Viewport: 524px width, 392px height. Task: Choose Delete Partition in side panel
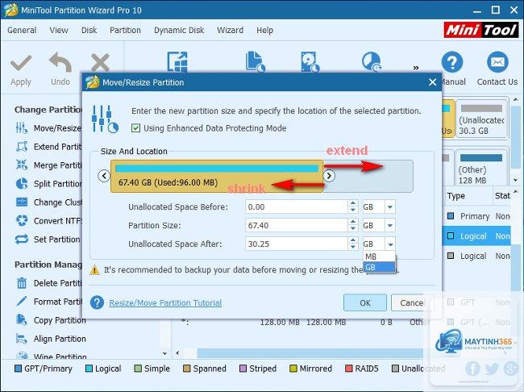(x=48, y=283)
